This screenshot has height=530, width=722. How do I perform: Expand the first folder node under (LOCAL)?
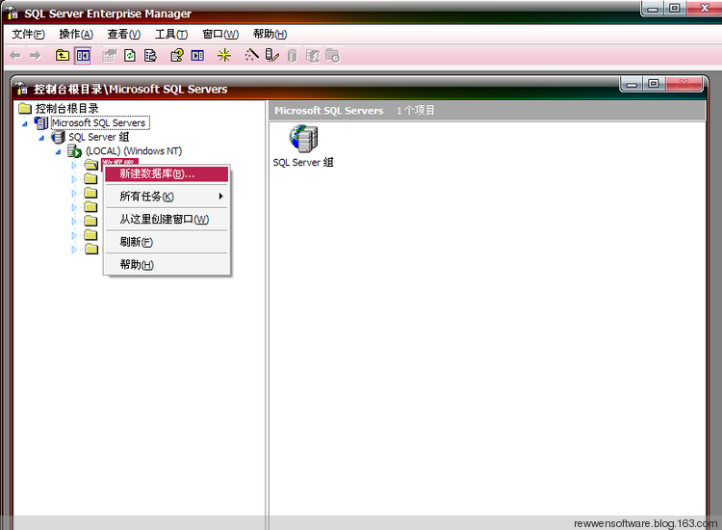point(74,165)
